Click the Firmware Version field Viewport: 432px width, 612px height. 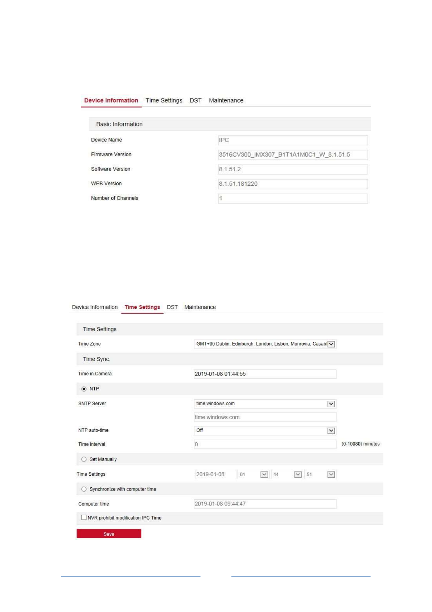click(292, 155)
